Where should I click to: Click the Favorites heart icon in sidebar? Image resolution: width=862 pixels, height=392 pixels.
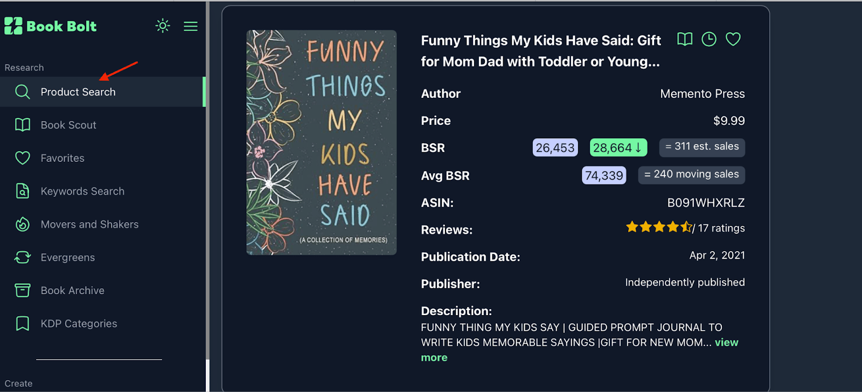23,158
